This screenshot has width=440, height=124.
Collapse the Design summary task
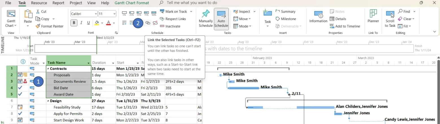[x=48, y=101]
